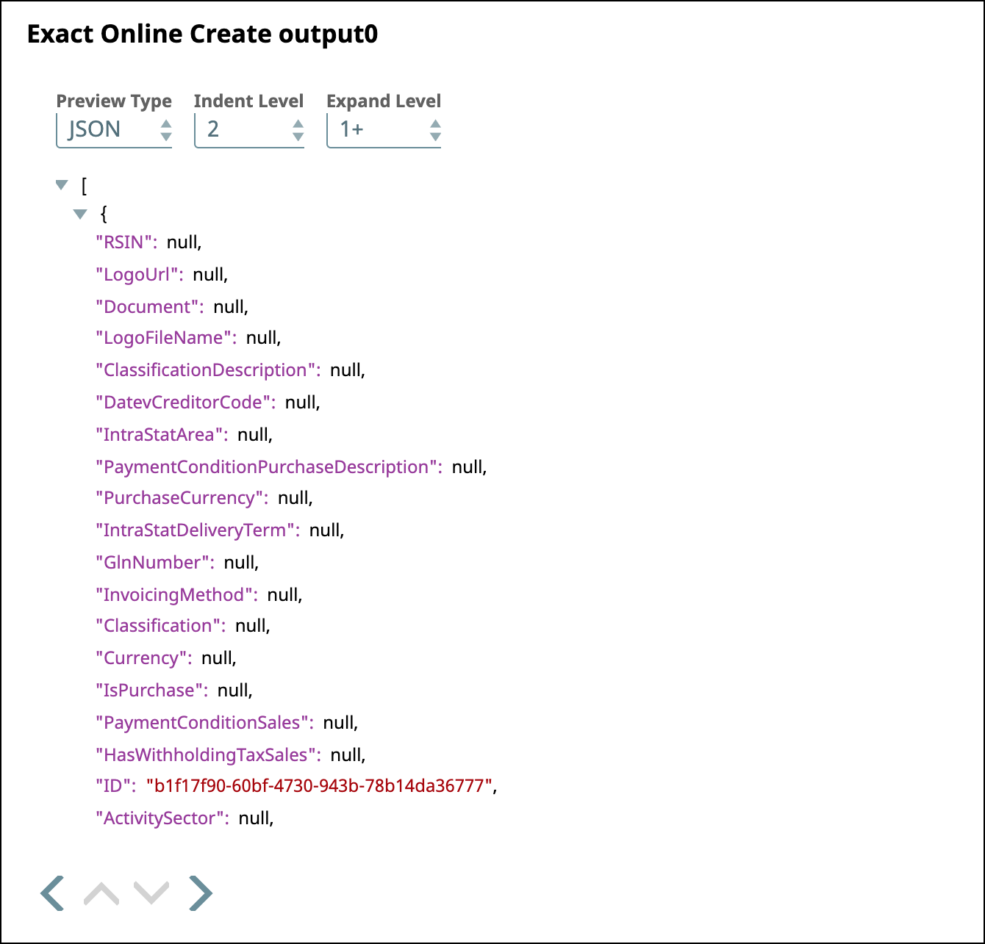Click the Preview Type label

pos(114,101)
